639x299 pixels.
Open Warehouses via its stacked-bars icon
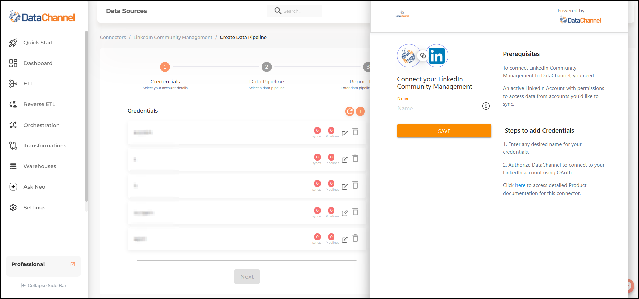click(x=13, y=166)
